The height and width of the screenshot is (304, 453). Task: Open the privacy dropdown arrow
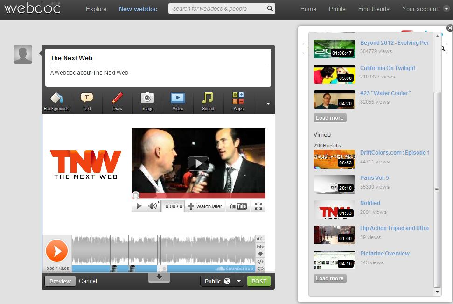(239, 281)
